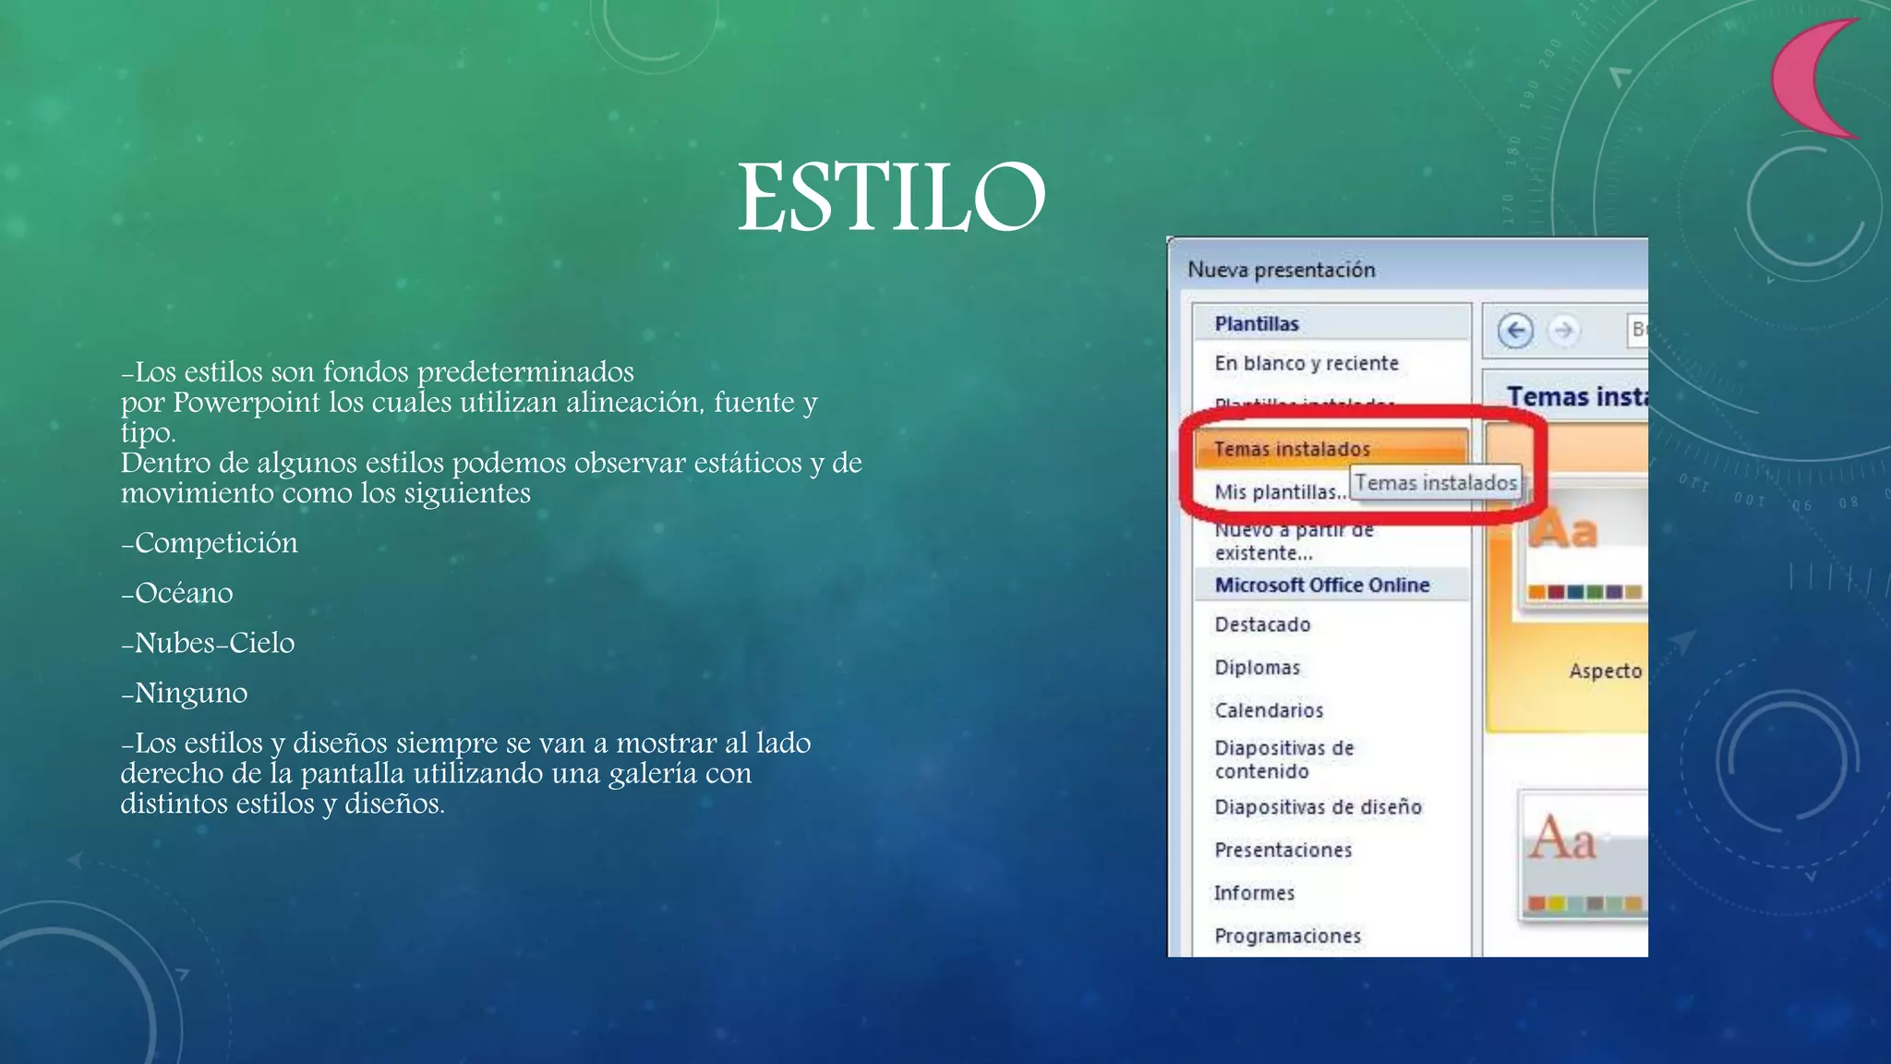
Task: Click the -Competición bullet text
Action: click(210, 543)
